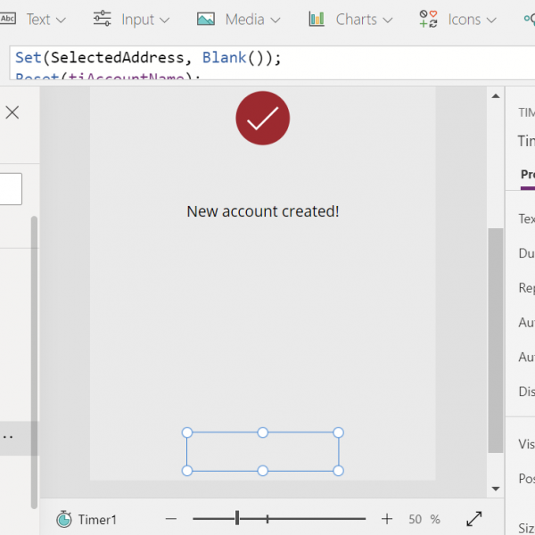Click the Timer1 stopwatch icon in the status bar

(x=64, y=519)
